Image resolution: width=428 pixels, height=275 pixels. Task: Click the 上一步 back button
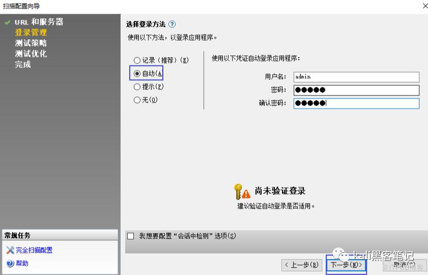(302, 265)
